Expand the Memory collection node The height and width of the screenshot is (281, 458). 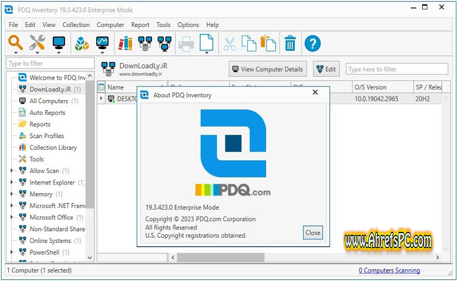[12, 194]
